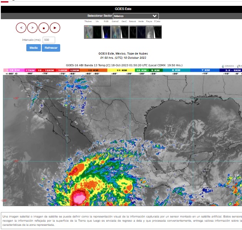The image size is (242, 230).
Task: Advance to the next animation frame
Action: click(33, 28)
